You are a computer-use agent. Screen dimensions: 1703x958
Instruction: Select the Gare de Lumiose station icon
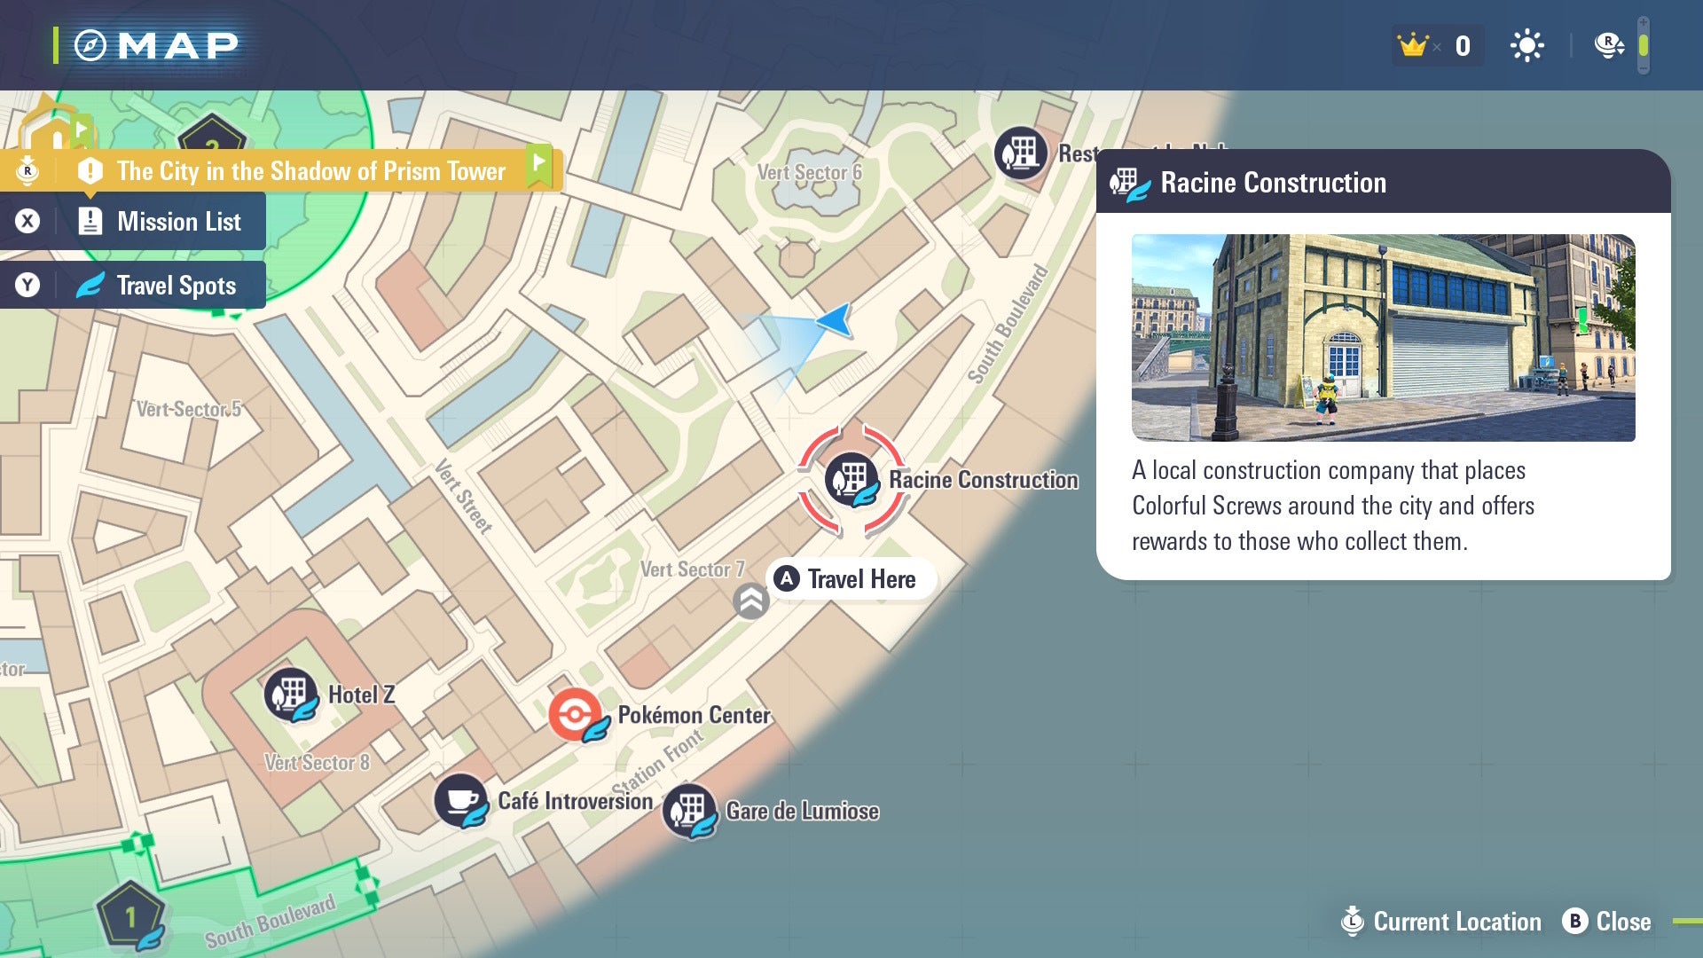click(690, 809)
